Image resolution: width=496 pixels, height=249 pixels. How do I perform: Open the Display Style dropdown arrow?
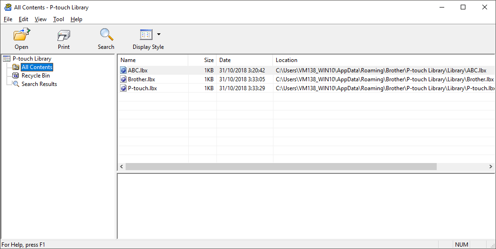pyautogui.click(x=159, y=34)
